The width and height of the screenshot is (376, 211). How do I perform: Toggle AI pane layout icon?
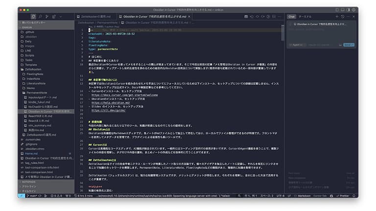tap(348, 10)
